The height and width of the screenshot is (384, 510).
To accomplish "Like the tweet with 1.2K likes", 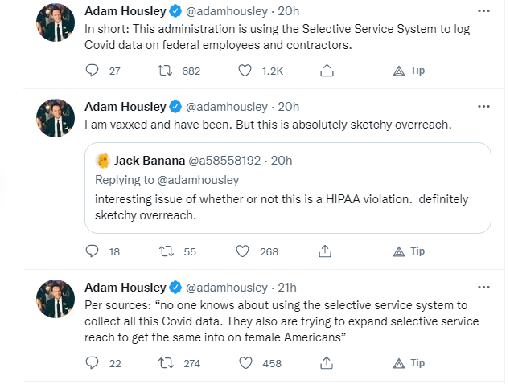I will [x=245, y=71].
